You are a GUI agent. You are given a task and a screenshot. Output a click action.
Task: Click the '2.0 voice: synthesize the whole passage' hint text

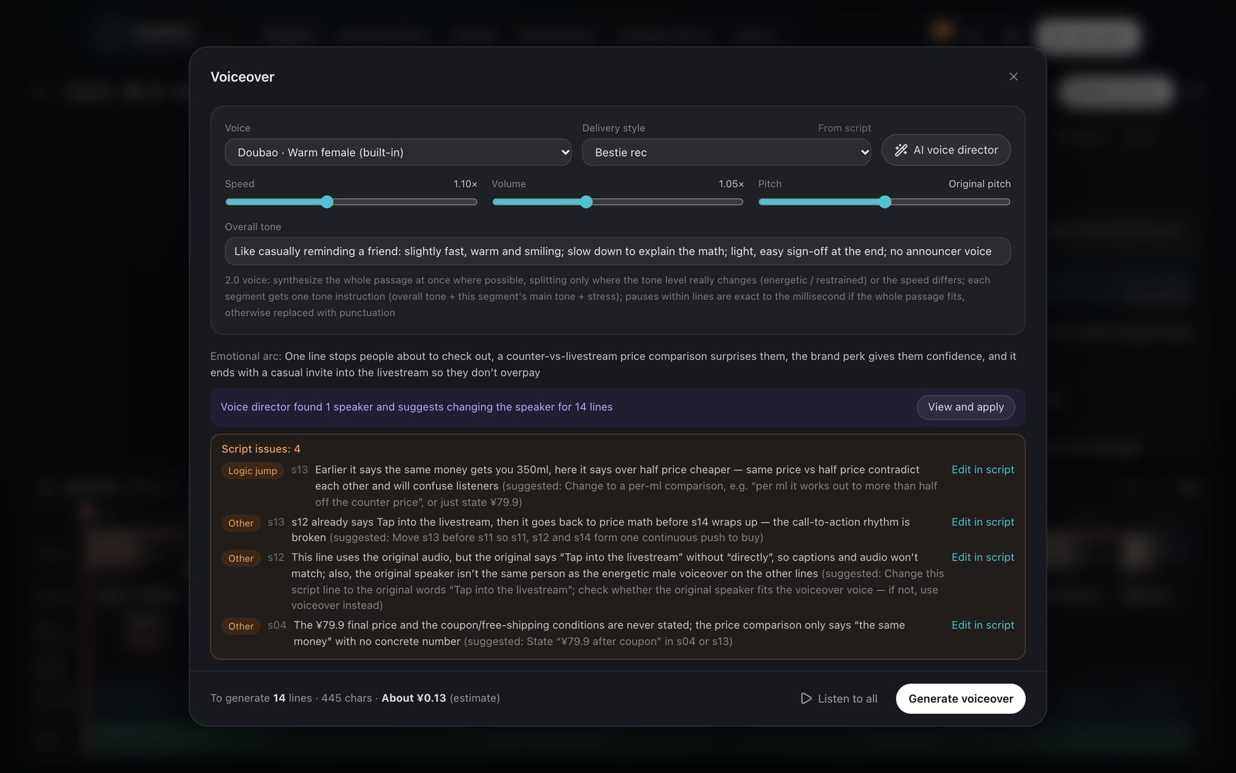pyautogui.click(x=608, y=296)
